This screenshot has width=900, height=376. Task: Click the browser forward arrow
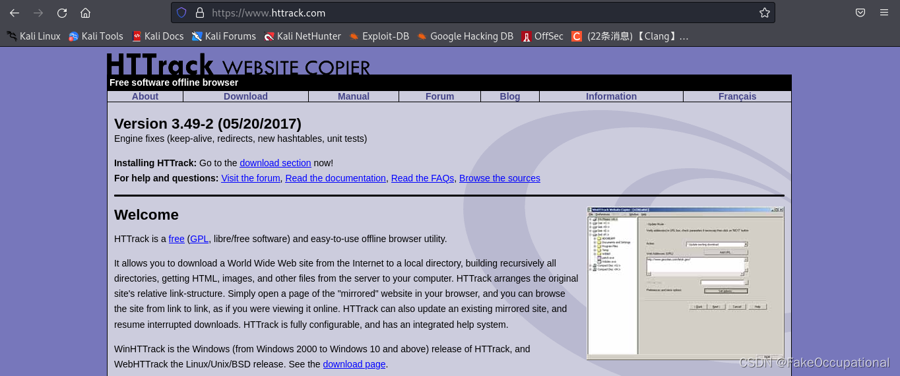point(38,13)
